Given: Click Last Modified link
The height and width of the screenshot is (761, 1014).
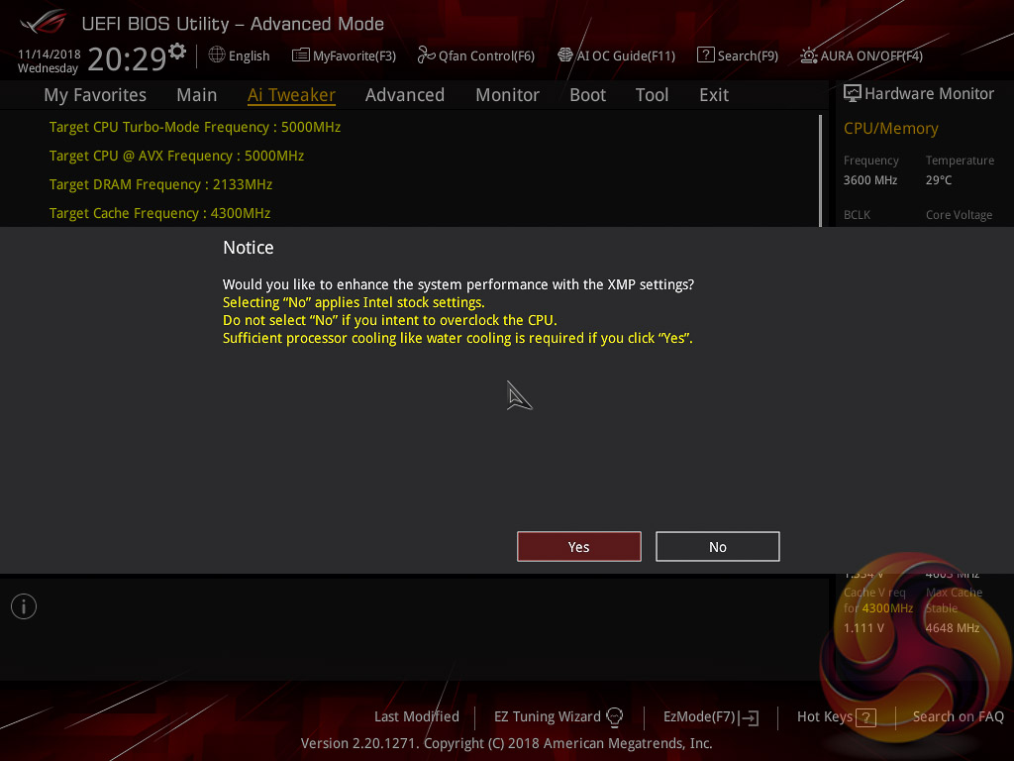Looking at the screenshot, I should click(x=417, y=716).
